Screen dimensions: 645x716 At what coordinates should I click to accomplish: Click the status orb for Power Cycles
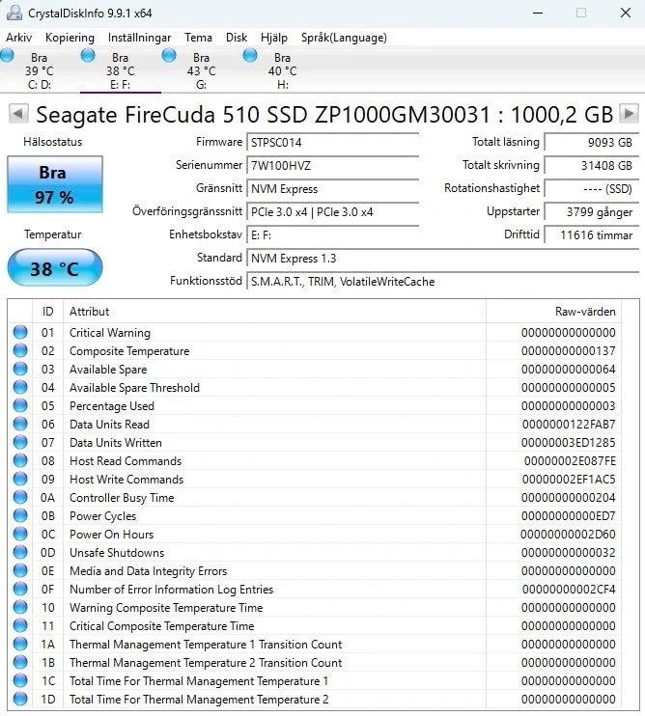click(x=20, y=515)
